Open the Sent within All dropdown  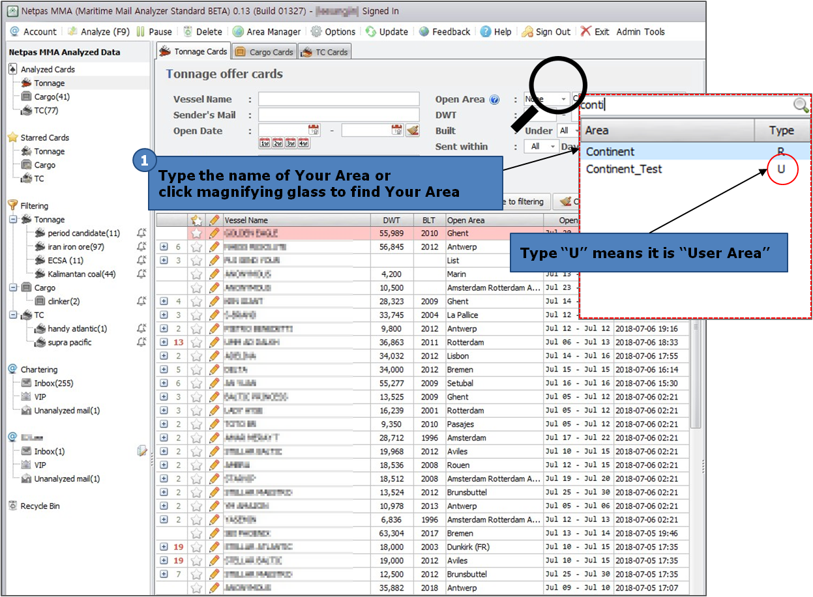(542, 147)
